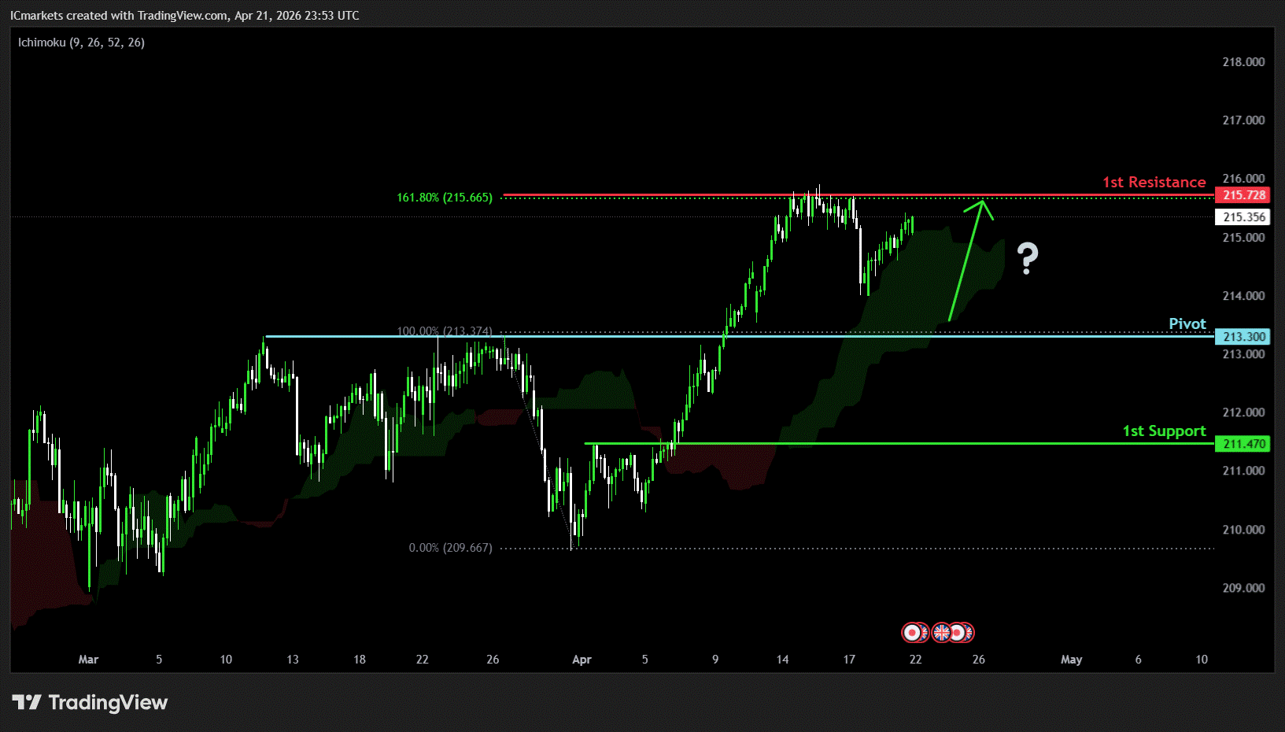Select the Pivot text label

coord(1187,323)
